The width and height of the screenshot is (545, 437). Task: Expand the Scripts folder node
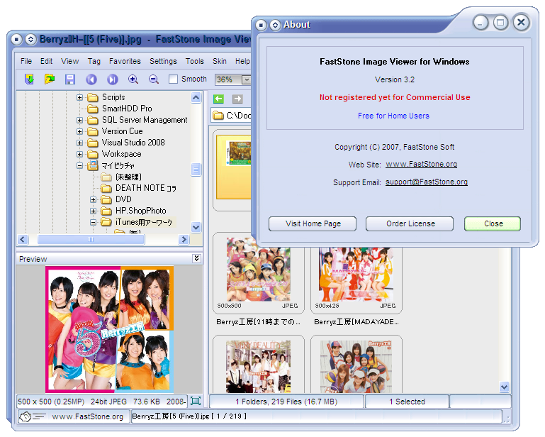[x=79, y=97]
